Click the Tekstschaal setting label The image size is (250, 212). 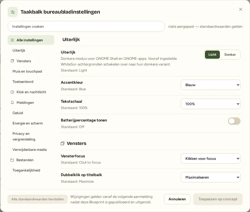[71, 101]
